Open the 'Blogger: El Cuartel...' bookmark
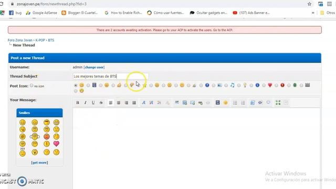Image resolution: width=336 pixels, height=189 pixels. point(79,13)
